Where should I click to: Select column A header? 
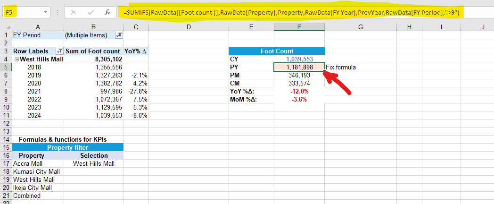pos(38,27)
